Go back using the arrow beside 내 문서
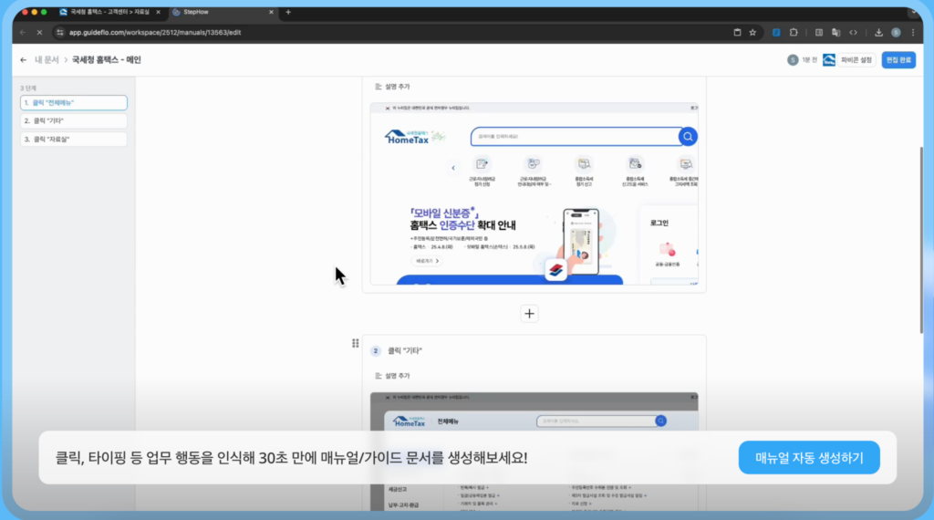 23,59
